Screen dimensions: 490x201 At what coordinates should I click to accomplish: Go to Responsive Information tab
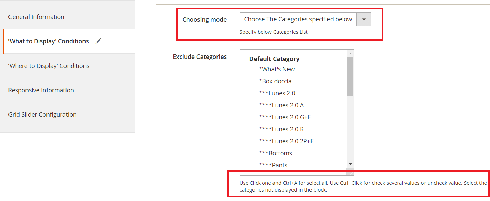tap(41, 90)
